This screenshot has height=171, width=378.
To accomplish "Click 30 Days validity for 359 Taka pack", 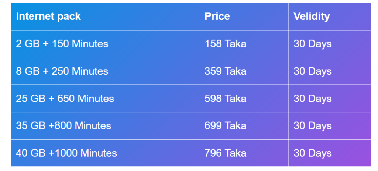I will [312, 72].
